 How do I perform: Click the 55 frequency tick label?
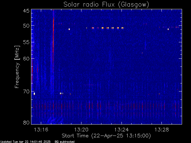pos(26,42)
